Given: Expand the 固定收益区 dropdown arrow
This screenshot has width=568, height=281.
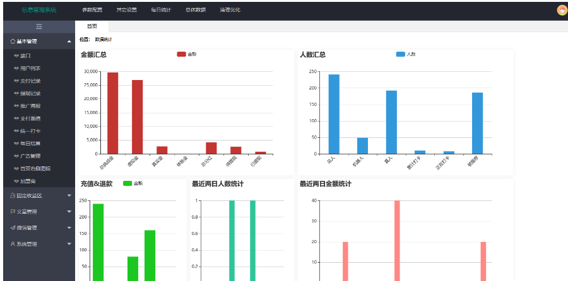Looking at the screenshot, I should tap(69, 196).
